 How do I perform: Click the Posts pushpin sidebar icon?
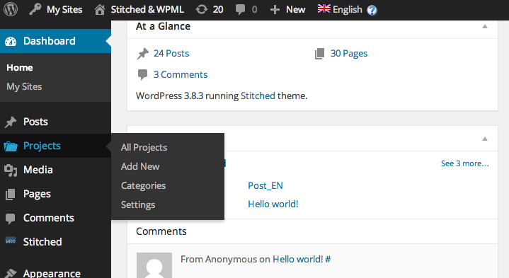point(11,122)
